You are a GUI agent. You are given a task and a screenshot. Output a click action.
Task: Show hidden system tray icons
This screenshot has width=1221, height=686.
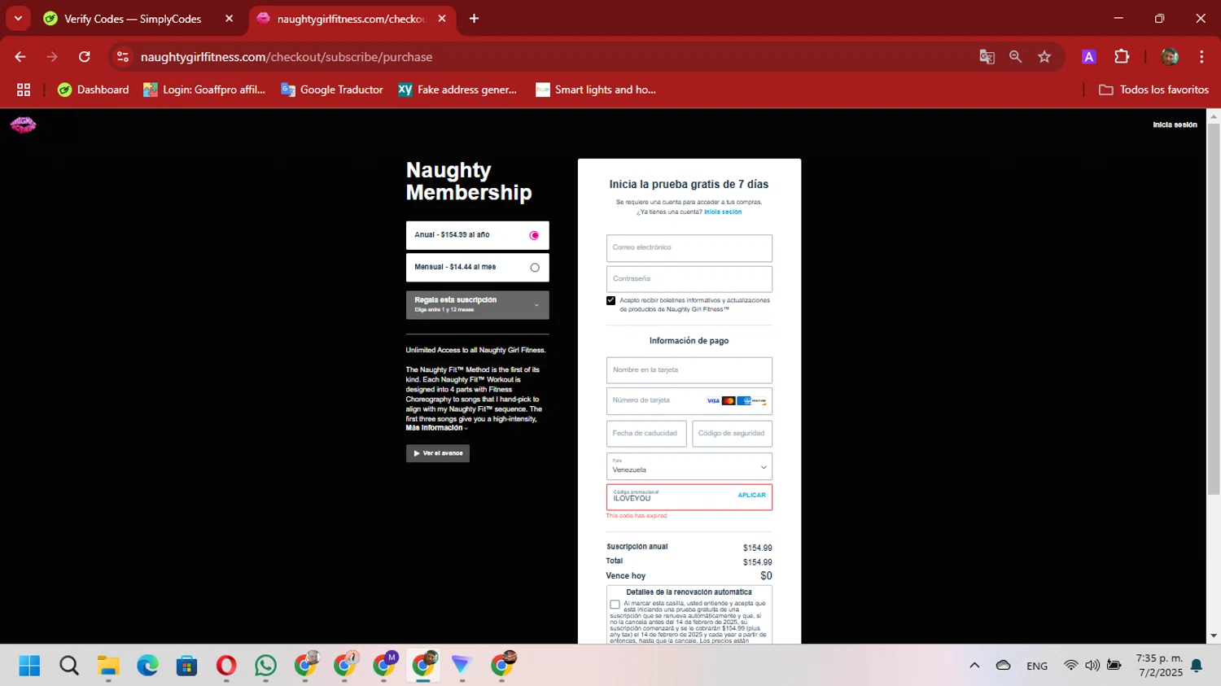coord(974,666)
